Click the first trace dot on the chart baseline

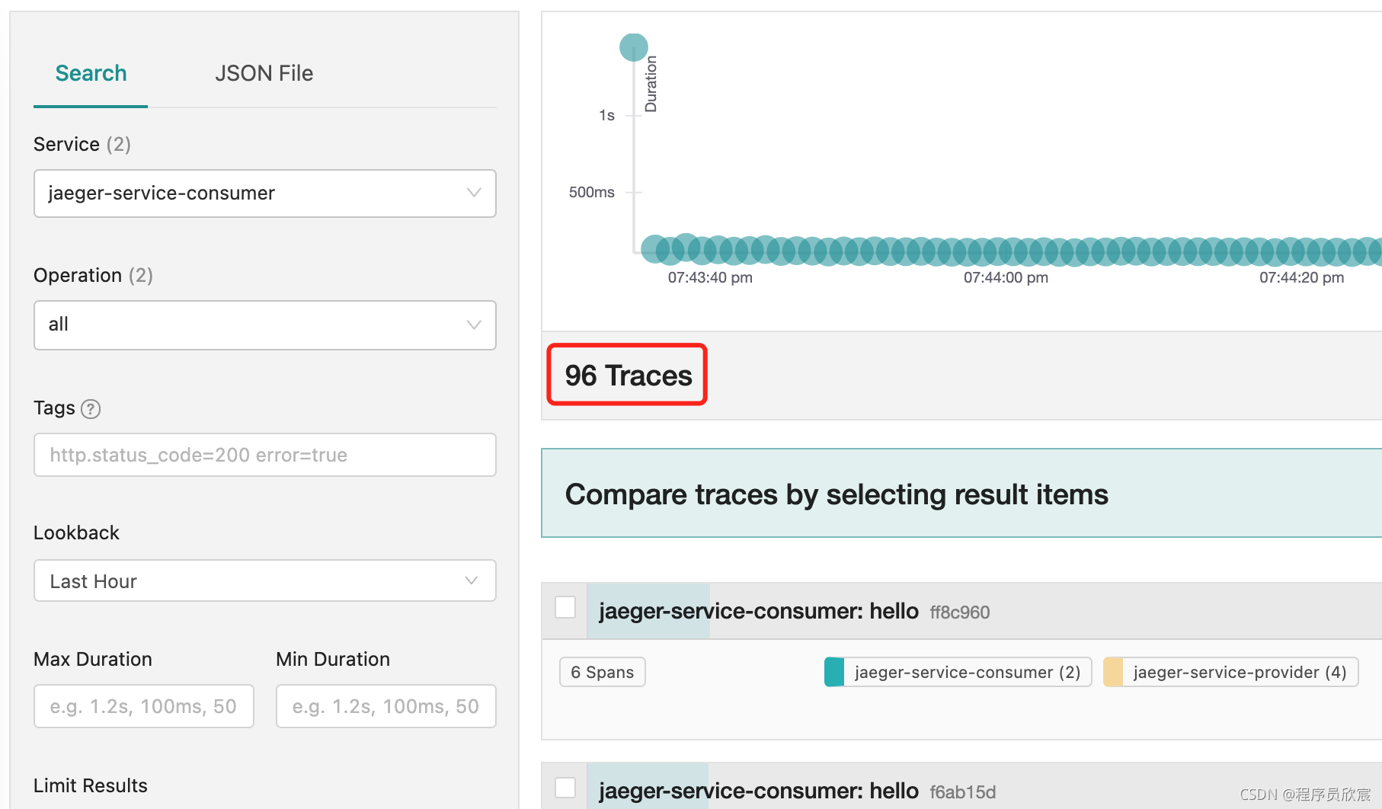[x=654, y=249]
